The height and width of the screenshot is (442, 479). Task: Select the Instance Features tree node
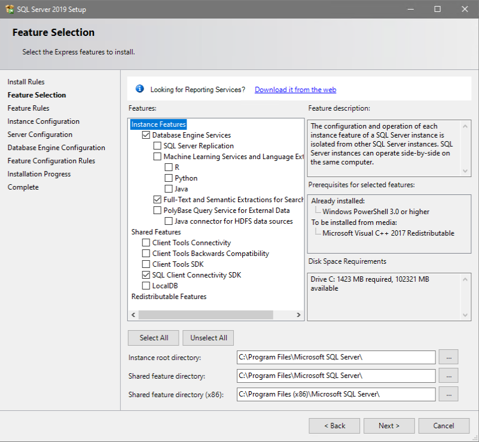click(158, 124)
